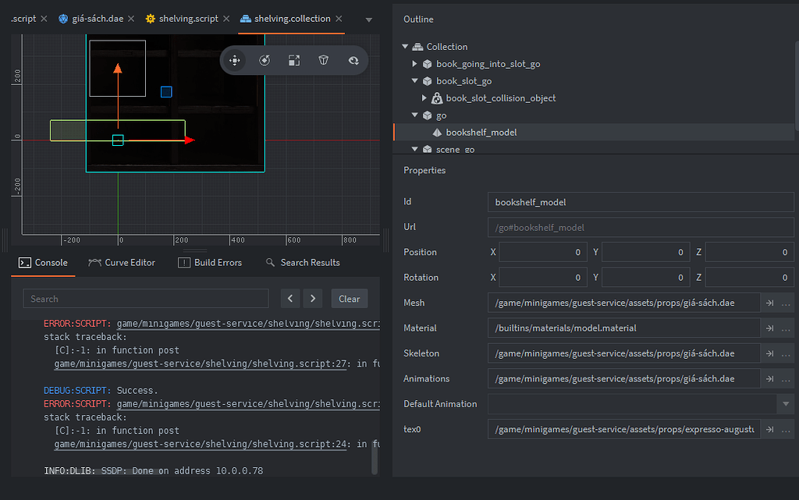Select the Move tool in the viewport toolbar
This screenshot has height=500, width=799.
[x=234, y=60]
